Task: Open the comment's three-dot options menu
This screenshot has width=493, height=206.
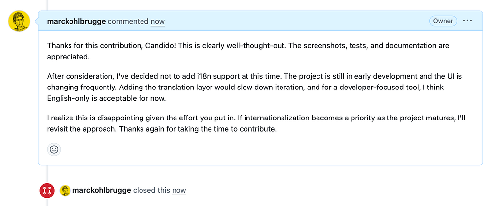Action: pos(467,21)
